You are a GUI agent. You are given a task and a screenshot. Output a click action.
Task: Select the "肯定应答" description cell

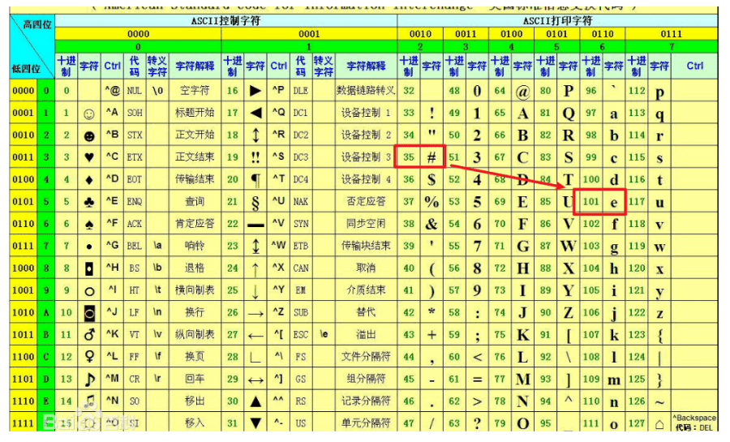[195, 224]
